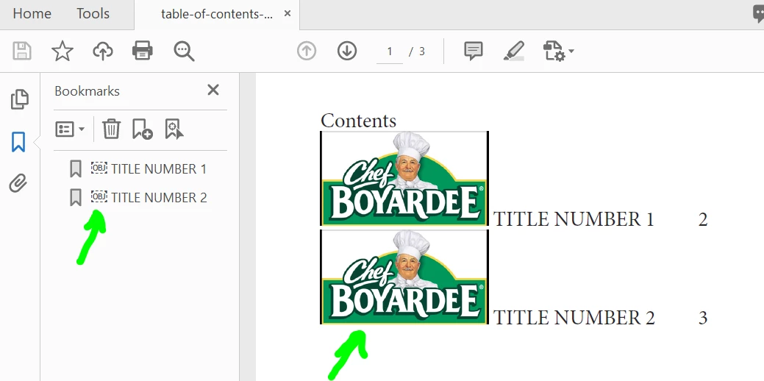Find the current bookmark icon

(x=174, y=129)
